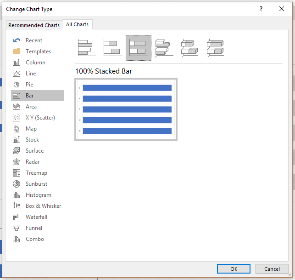This screenshot has height=280, width=295.
Task: Choose the 3-D Stacked Bar subtype icon
Action: click(189, 48)
